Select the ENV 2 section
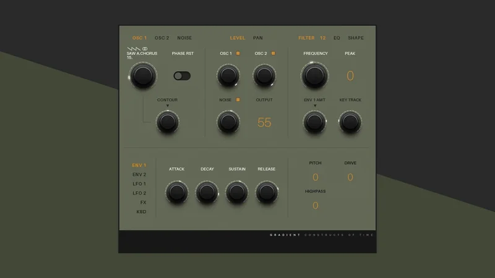The image size is (495, 278). pyautogui.click(x=139, y=174)
